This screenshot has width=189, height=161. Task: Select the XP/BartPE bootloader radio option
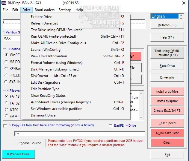tap(6, 68)
